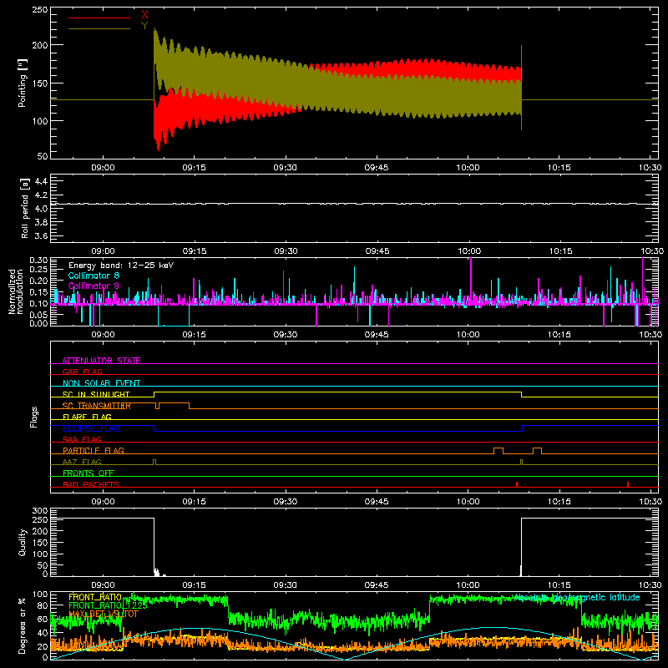Click the 0.05 tick on modulation axis
This screenshot has width=668, height=668.
(38, 314)
